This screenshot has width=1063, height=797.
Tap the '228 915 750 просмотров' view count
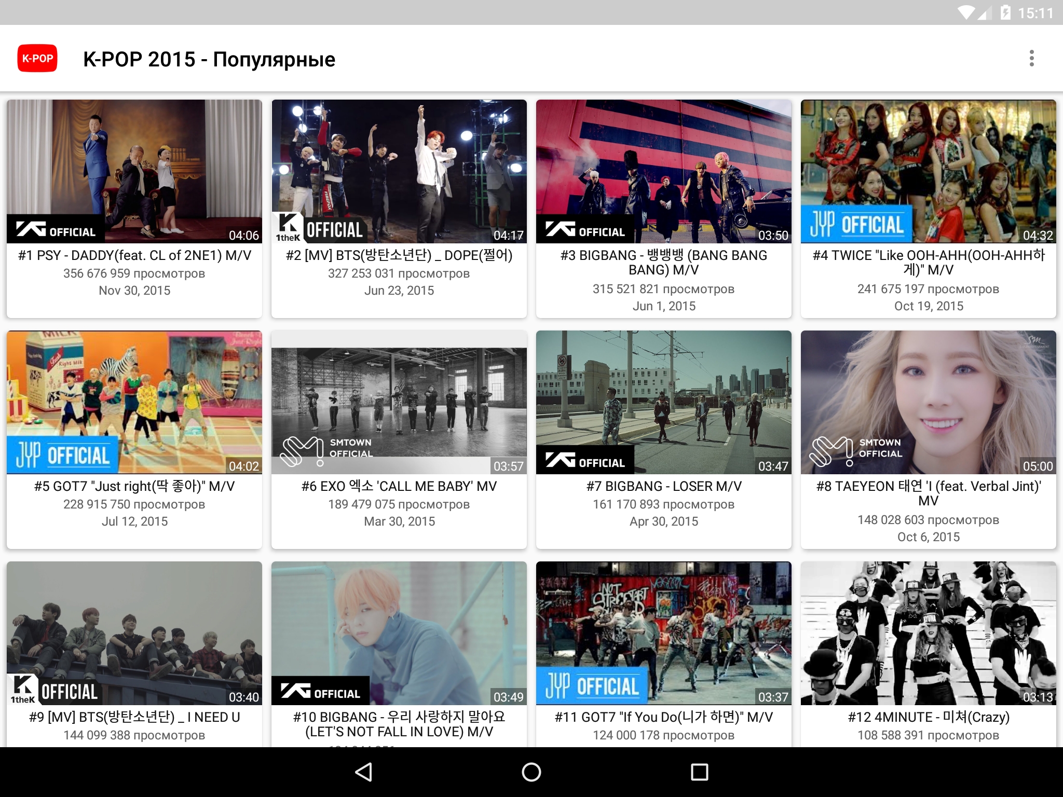(x=134, y=504)
